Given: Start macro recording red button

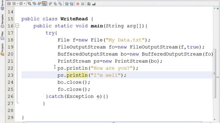Looking at the screenshot, I should point(78,4).
